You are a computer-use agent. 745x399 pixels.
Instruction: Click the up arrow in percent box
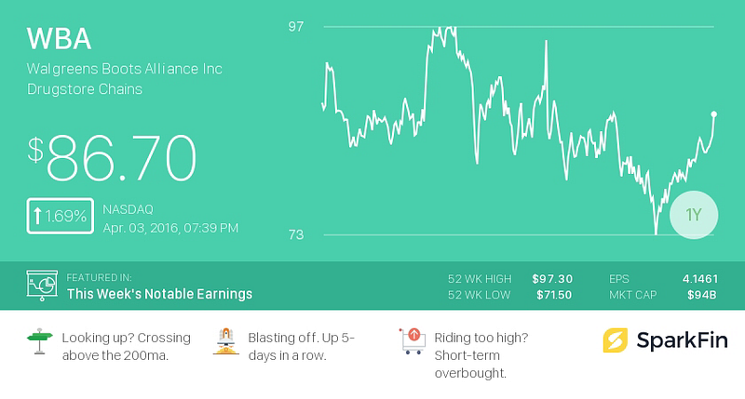tap(37, 216)
